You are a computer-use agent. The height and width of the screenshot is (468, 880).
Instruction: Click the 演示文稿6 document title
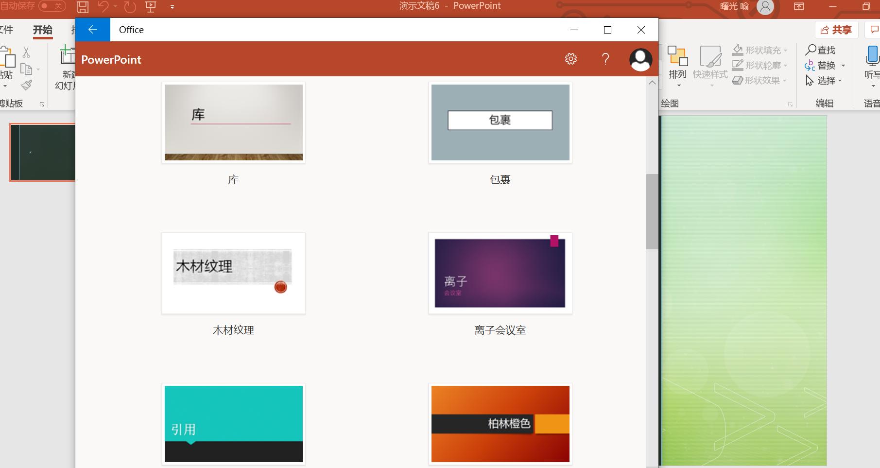click(419, 6)
